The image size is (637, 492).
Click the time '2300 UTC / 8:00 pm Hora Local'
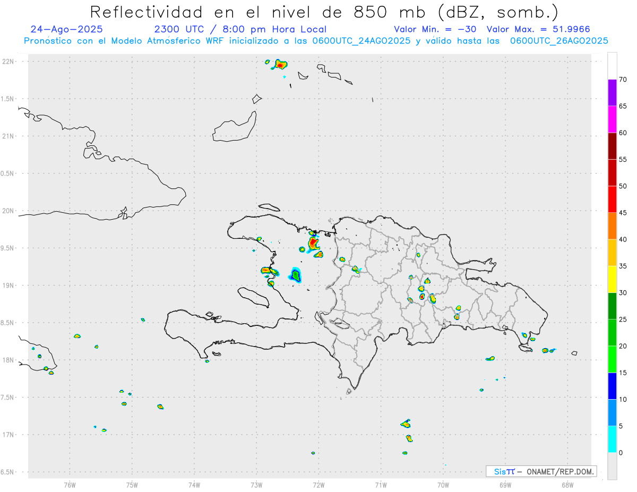[x=240, y=29]
